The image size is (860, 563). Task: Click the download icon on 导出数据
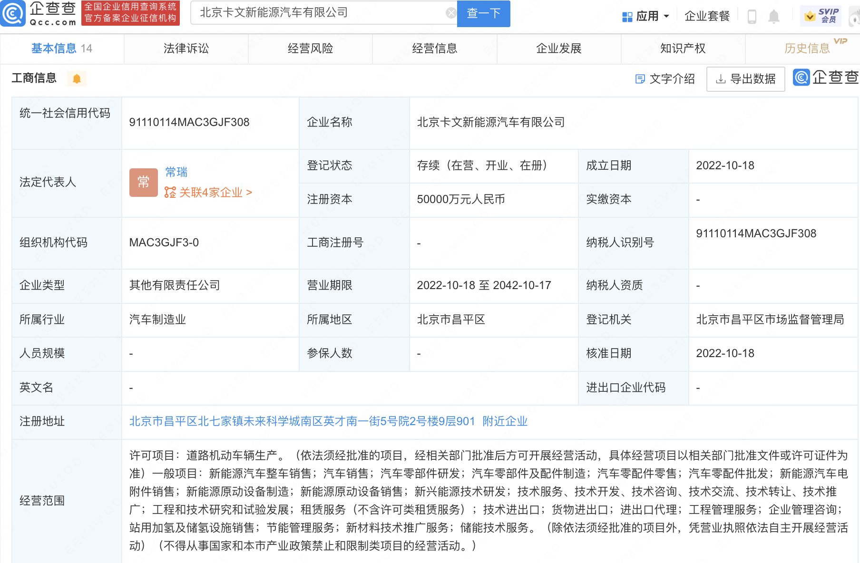[721, 79]
